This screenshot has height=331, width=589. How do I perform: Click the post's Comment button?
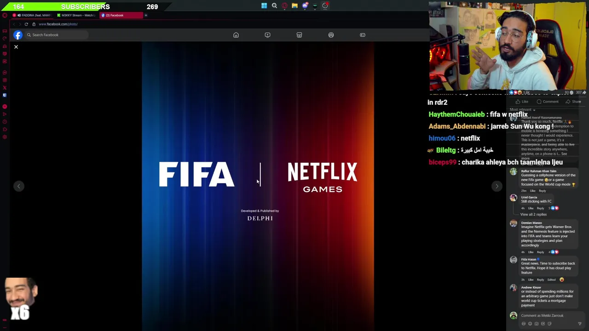548,102
